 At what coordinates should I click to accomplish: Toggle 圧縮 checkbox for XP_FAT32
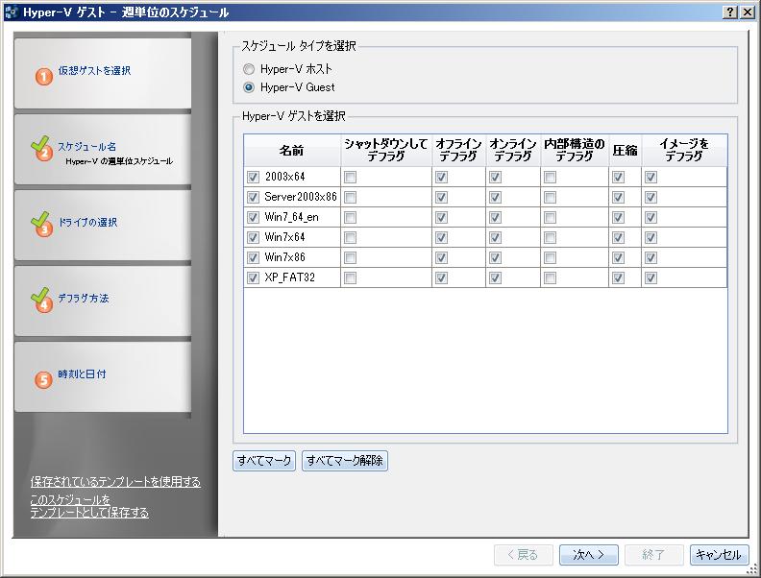[618, 277]
